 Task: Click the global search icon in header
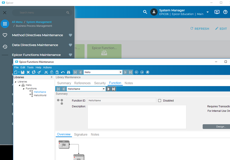pyautogui.click(x=145, y=12)
